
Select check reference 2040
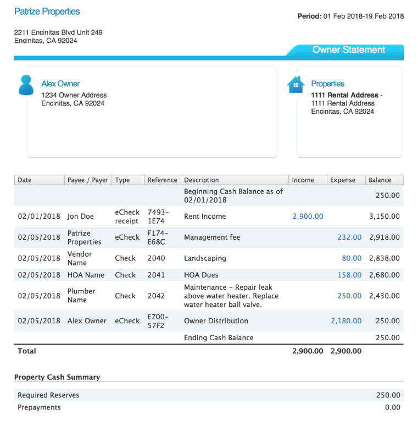tap(157, 258)
